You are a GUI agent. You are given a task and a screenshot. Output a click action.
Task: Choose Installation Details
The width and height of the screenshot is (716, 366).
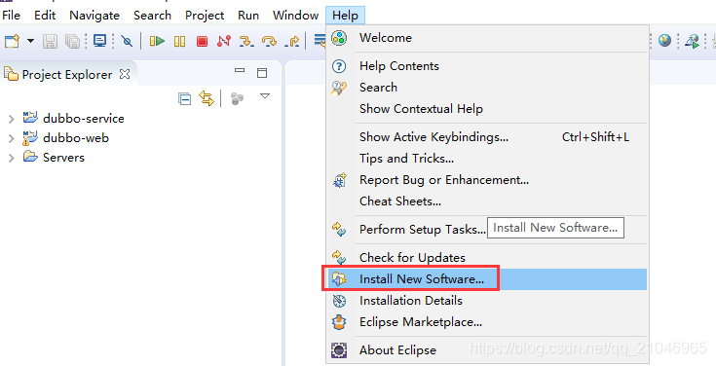click(487, 301)
